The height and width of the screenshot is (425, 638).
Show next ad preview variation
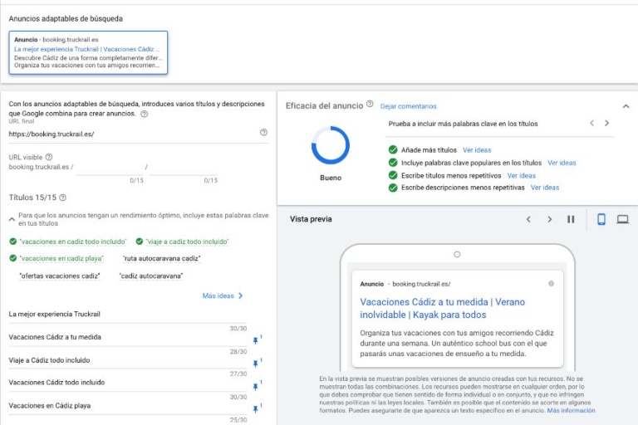coord(550,219)
